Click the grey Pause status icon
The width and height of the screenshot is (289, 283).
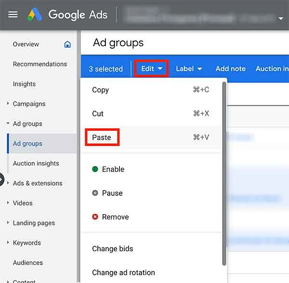(x=95, y=193)
